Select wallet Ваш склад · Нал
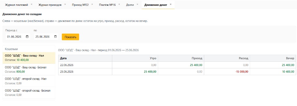 (29, 58)
